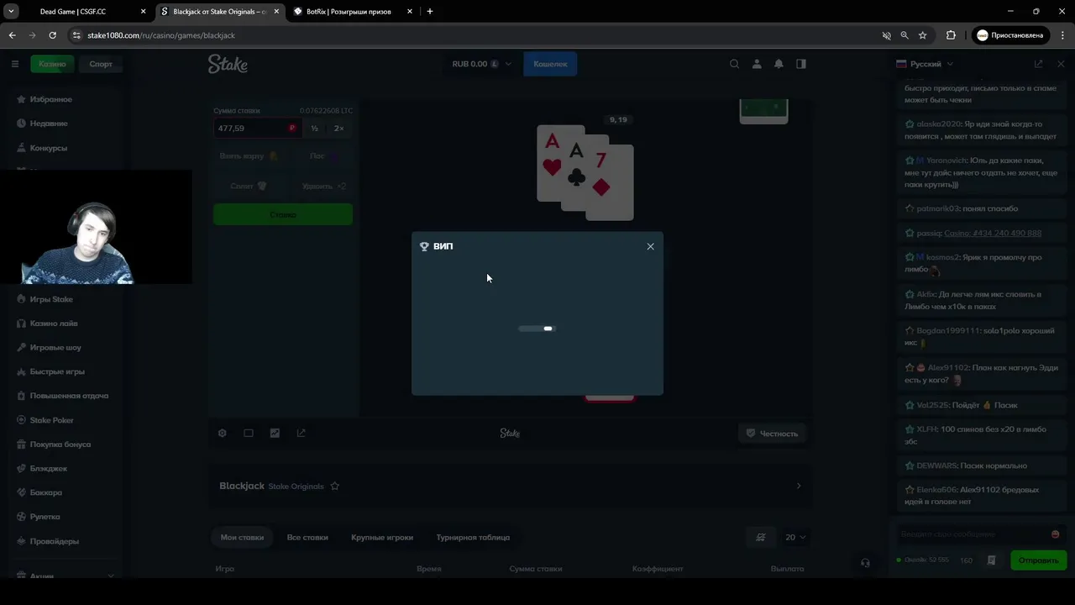
Task: Open Блэкджек in sidebar
Action: [48, 468]
